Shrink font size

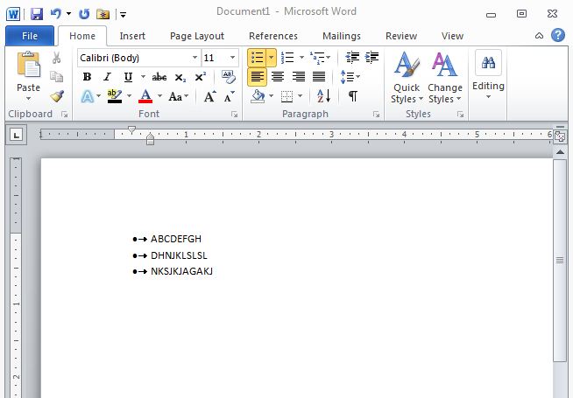coord(230,97)
